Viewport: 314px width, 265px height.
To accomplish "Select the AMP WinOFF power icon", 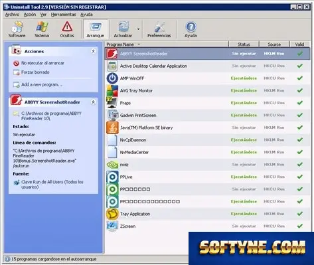I will pos(112,78).
